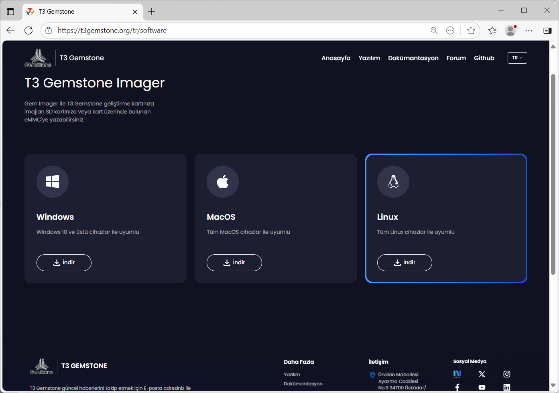Click the location pin icon in İletişim
This screenshot has height=393, width=559.
tap(372, 375)
